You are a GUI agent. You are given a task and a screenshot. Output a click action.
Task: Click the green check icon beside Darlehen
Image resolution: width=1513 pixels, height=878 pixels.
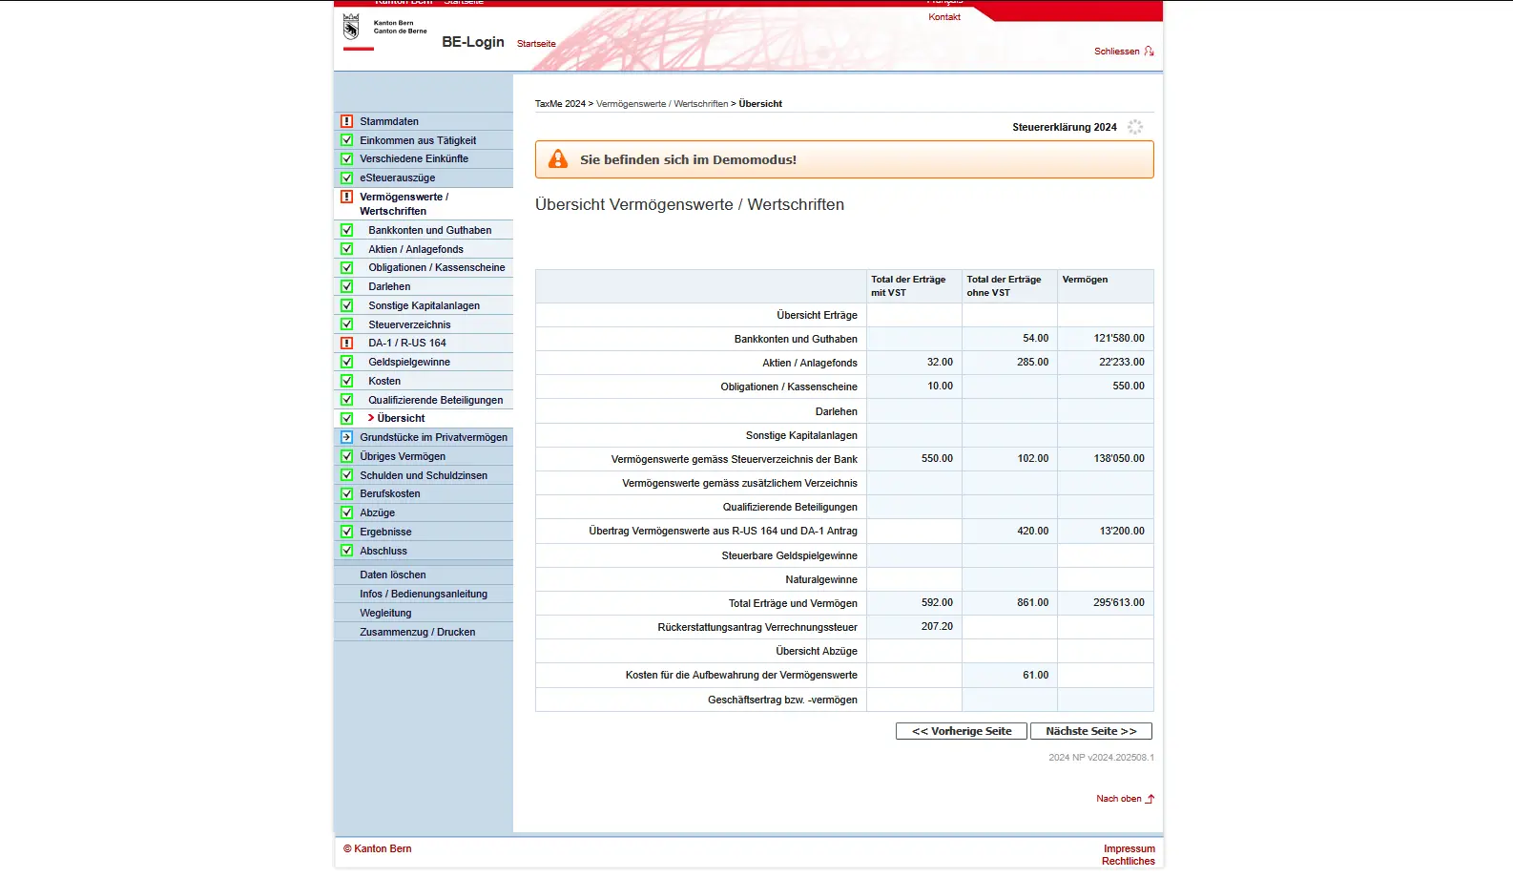pyautogui.click(x=347, y=286)
